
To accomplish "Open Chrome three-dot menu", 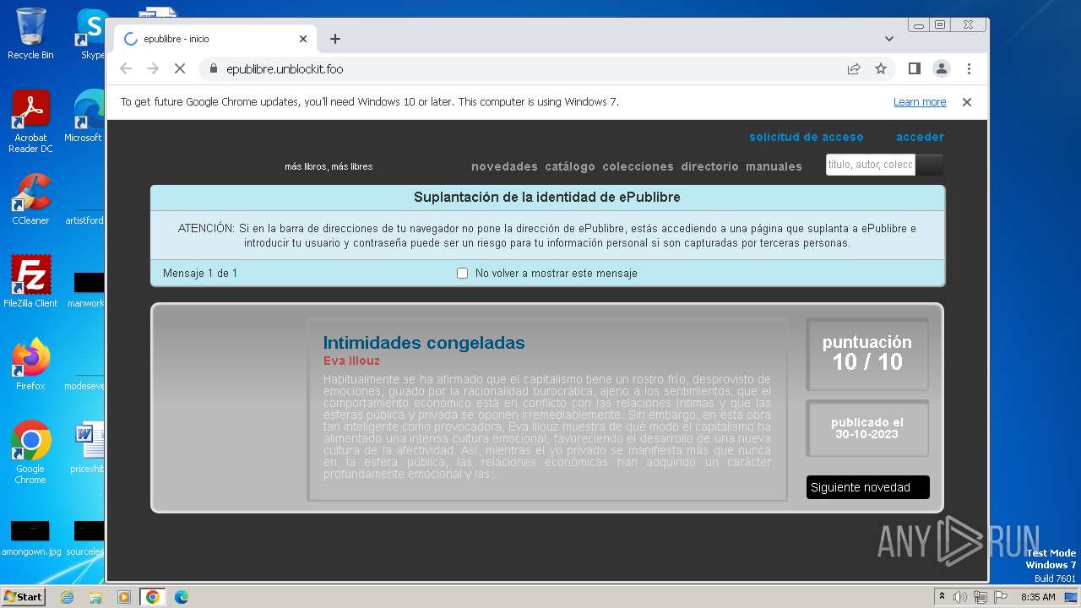I will pyautogui.click(x=969, y=68).
